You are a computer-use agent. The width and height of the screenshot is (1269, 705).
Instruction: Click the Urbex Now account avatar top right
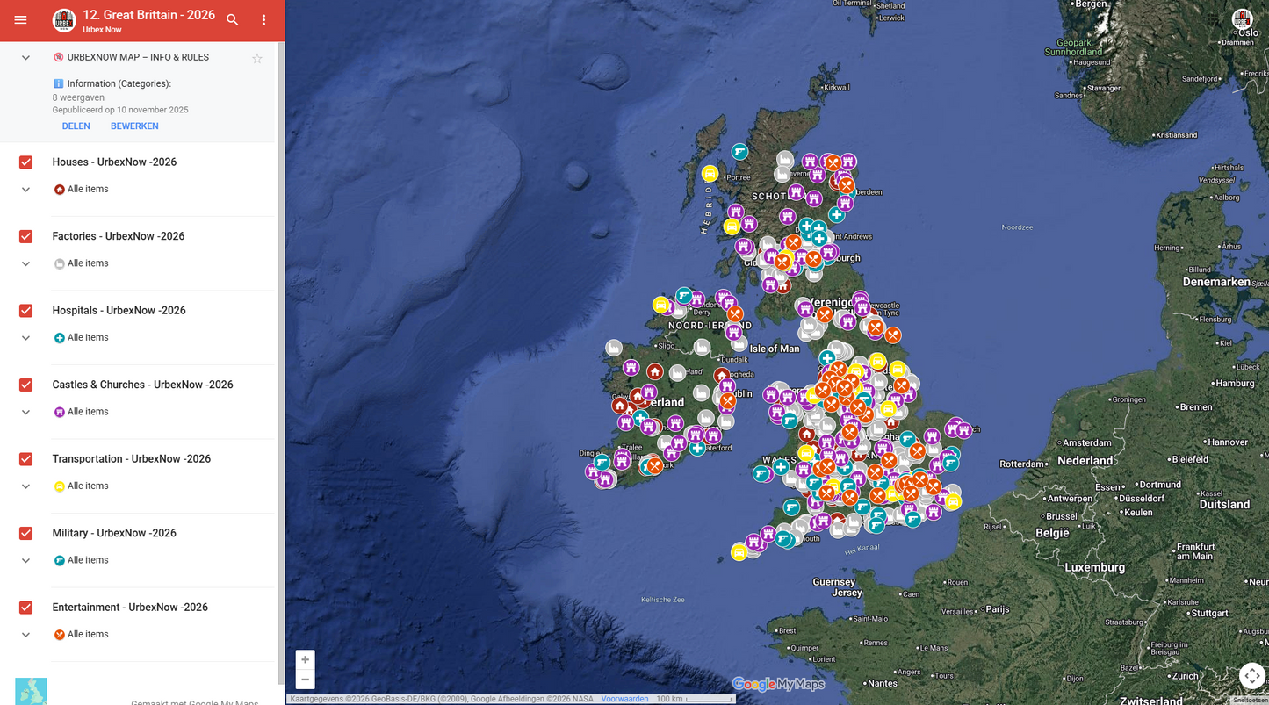1242,19
